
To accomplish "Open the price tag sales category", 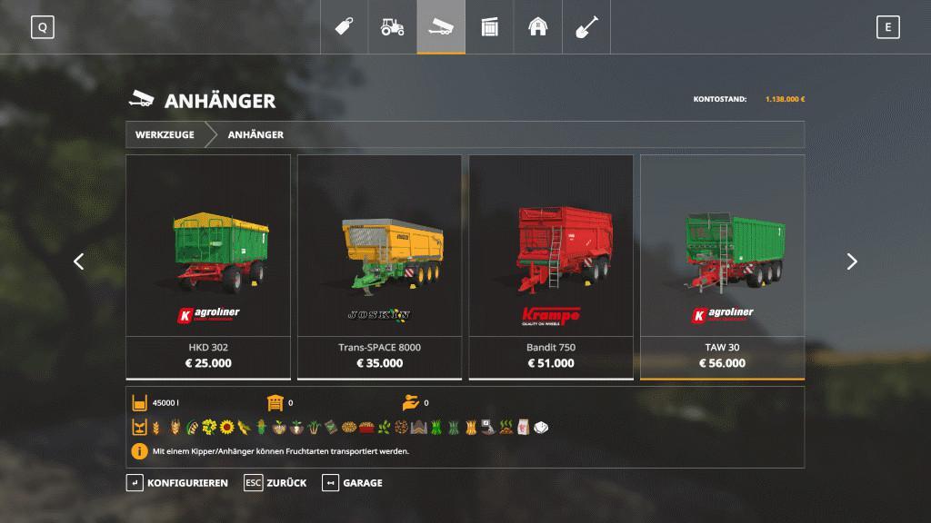I will 344,26.
